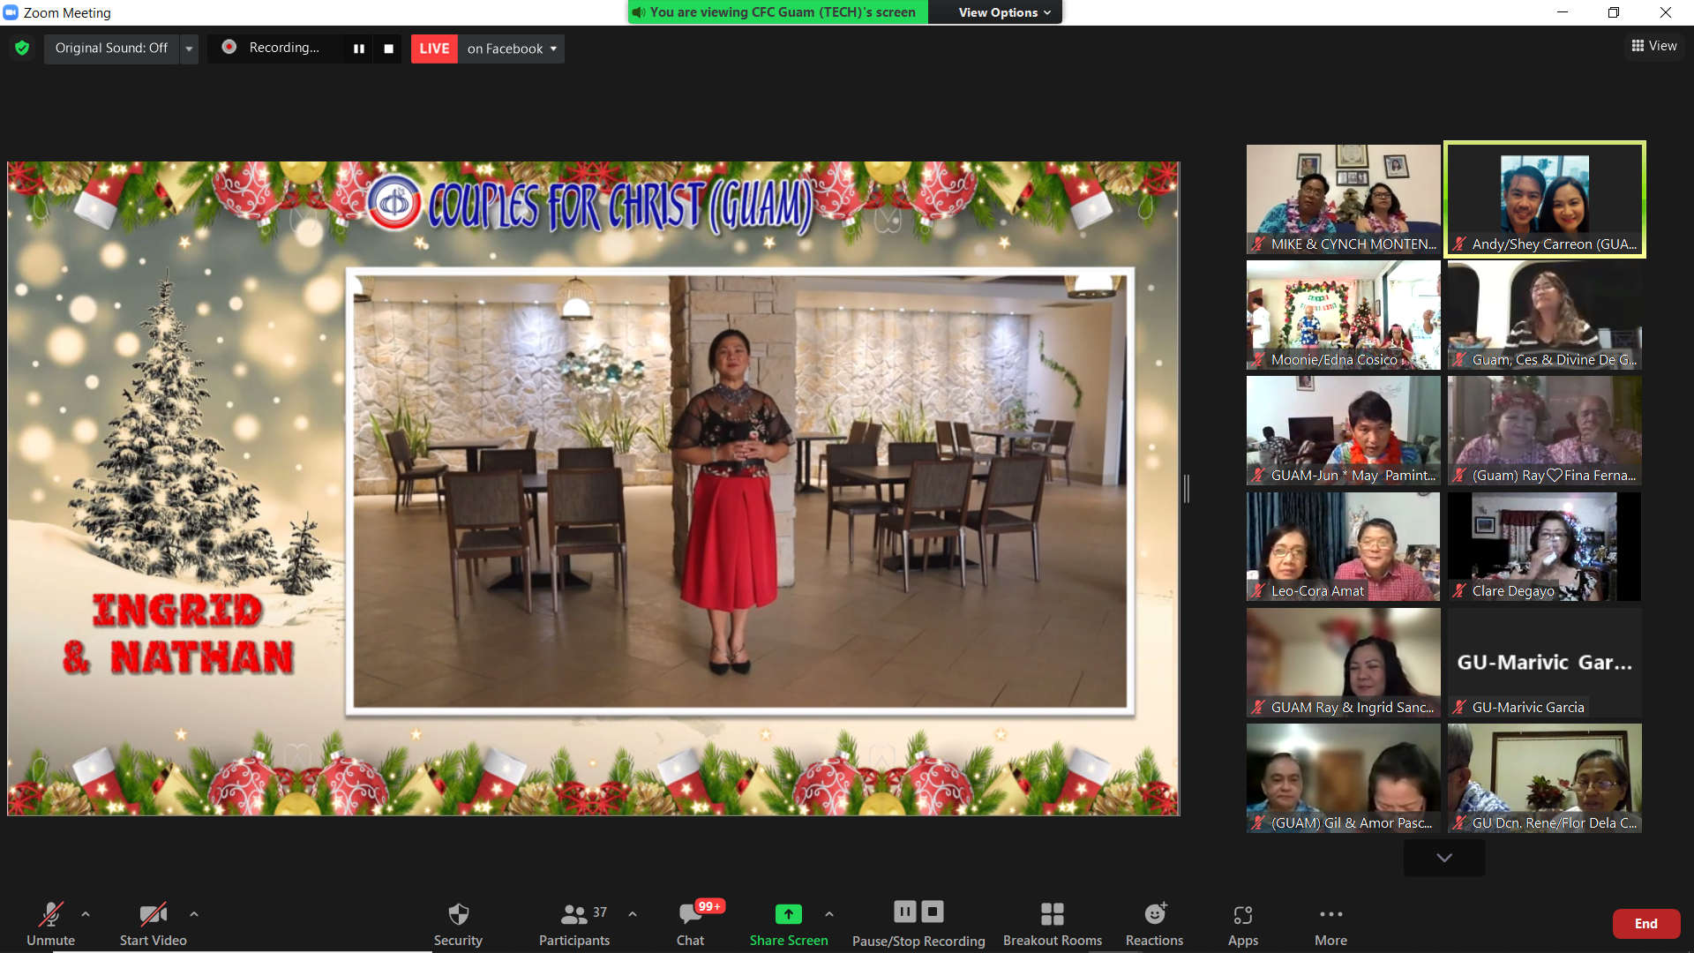Click the green Share Screen icon

(x=789, y=914)
